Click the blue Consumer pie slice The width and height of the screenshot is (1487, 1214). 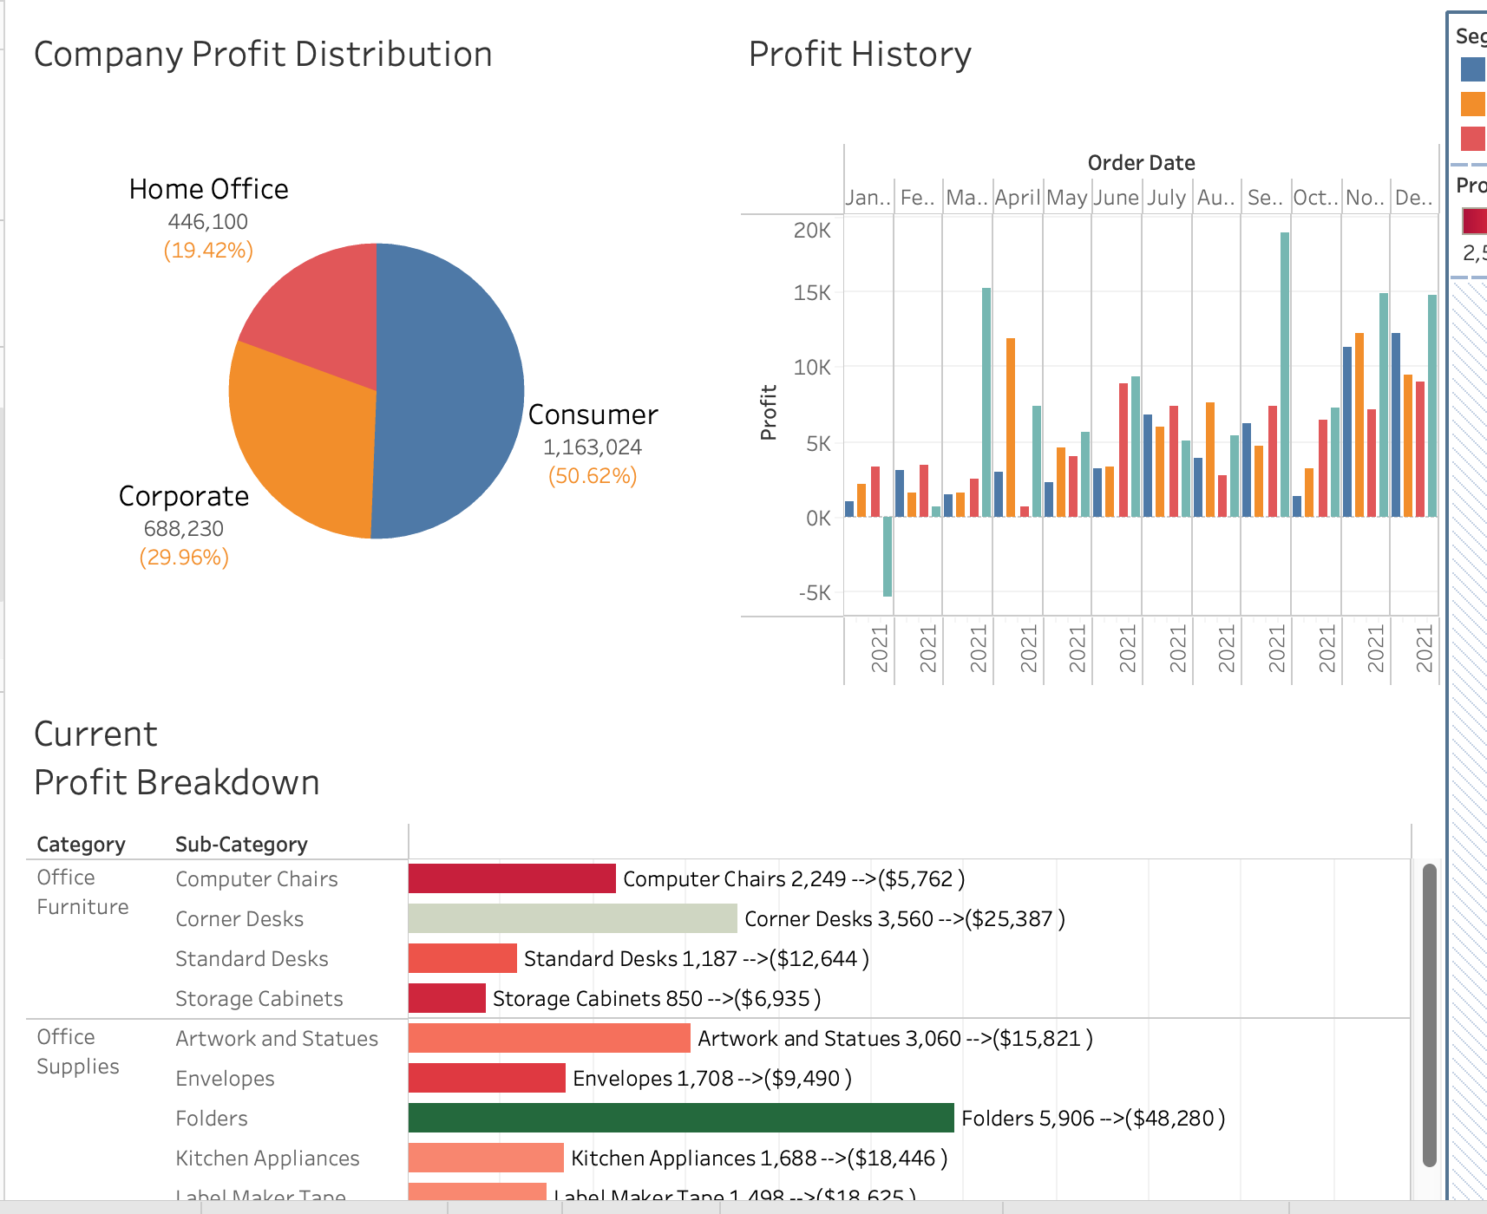[451, 390]
